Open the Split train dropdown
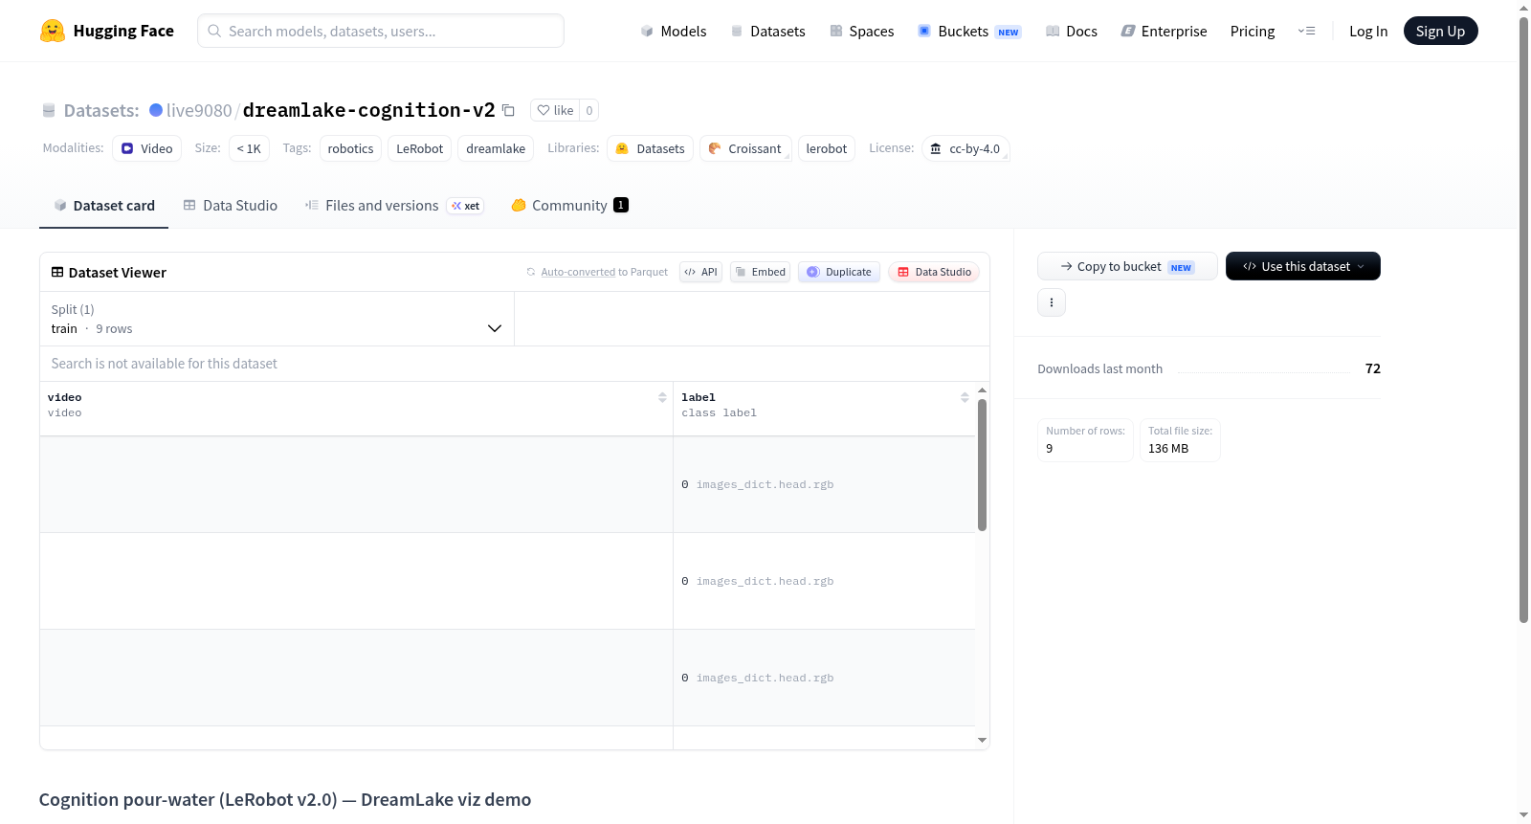The image size is (1531, 824). tap(277, 319)
